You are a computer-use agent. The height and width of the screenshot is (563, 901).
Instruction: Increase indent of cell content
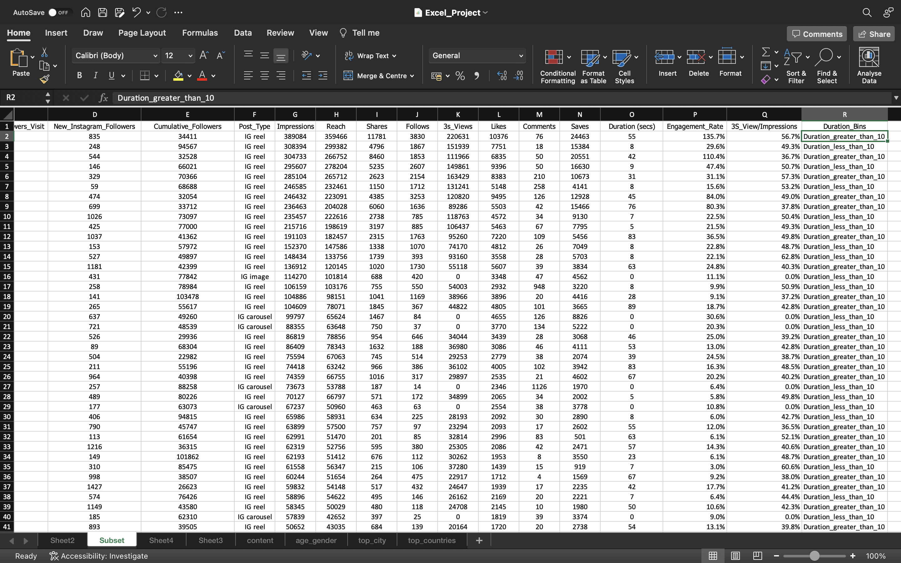[323, 76]
